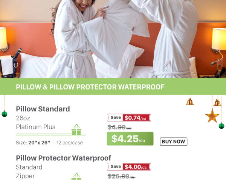Click the crossed-out $26.99/dz original price
The image size is (226, 180).
point(122,176)
